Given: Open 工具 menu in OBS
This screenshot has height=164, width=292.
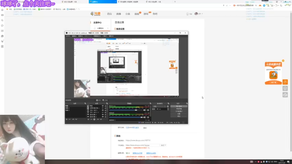Looking at the screenshot, I should (x=105, y=36).
